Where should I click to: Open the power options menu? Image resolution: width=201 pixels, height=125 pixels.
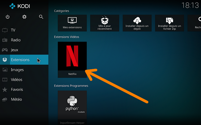point(8,17)
